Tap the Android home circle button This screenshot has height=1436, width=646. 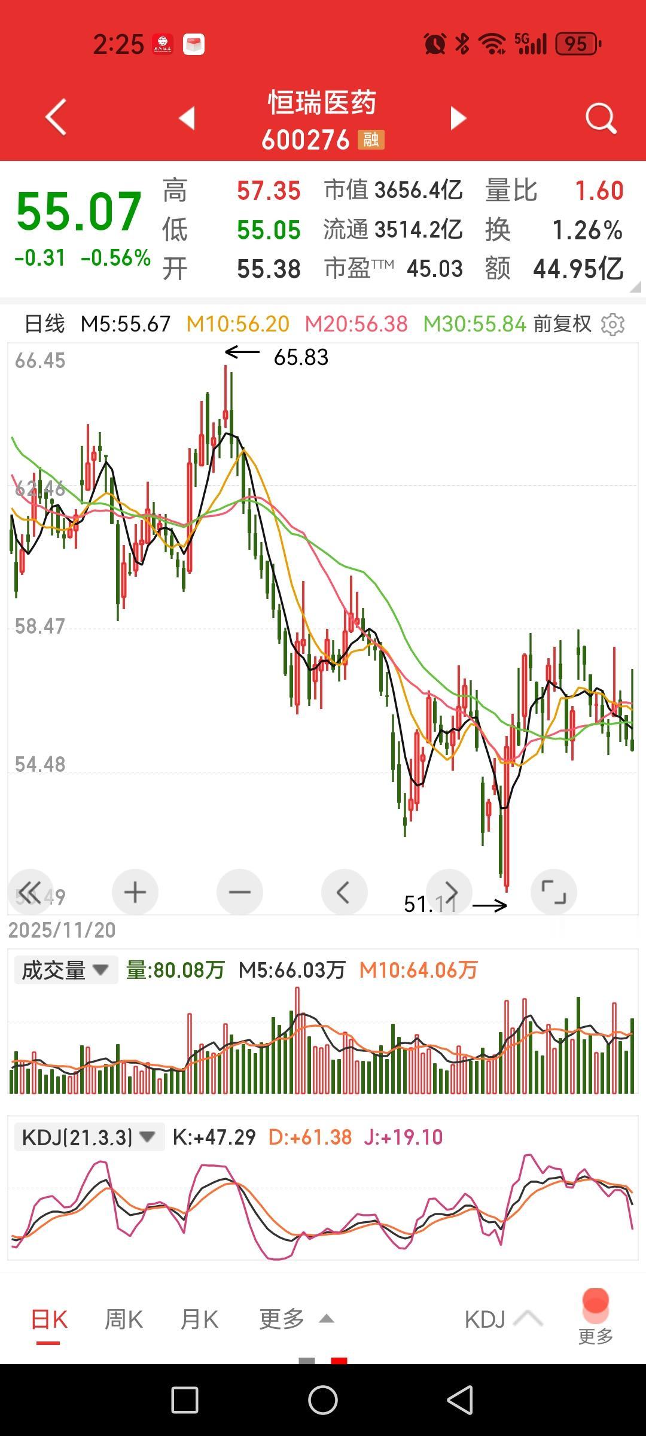pyautogui.click(x=323, y=1400)
